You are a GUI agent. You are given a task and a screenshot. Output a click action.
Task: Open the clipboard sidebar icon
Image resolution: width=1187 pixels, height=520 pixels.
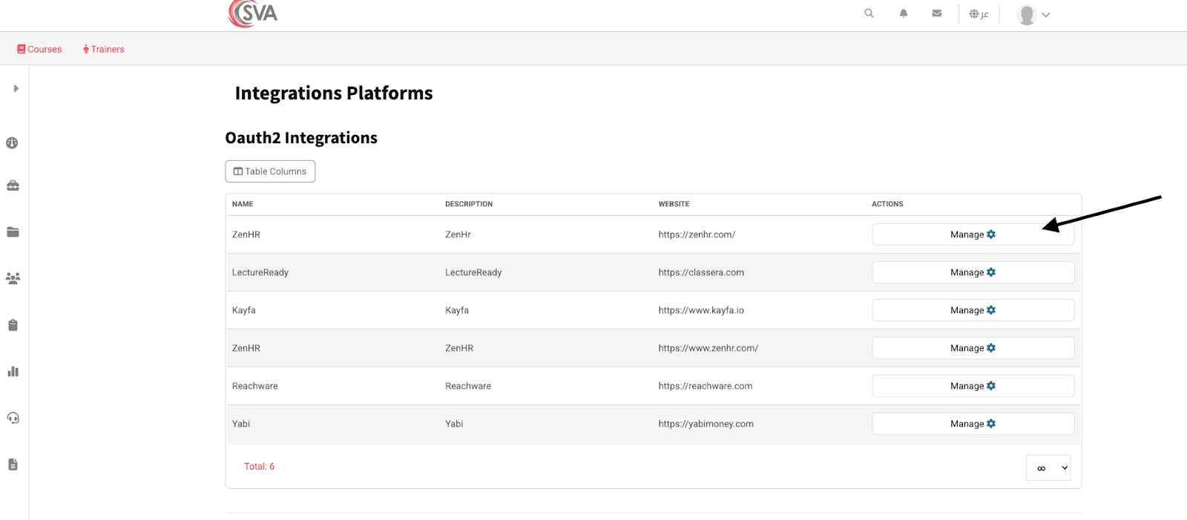click(x=13, y=325)
